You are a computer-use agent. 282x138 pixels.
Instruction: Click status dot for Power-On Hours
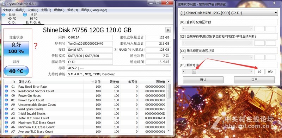tap(6, 95)
